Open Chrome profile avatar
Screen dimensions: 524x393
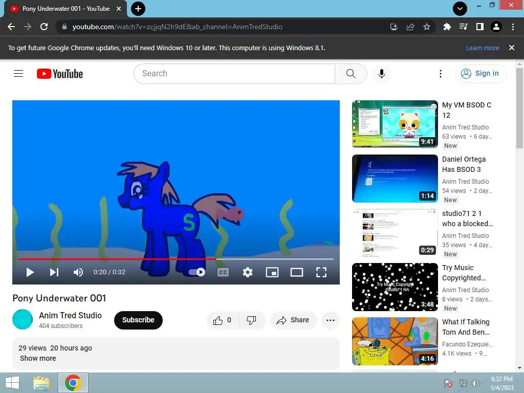pyautogui.click(x=496, y=27)
